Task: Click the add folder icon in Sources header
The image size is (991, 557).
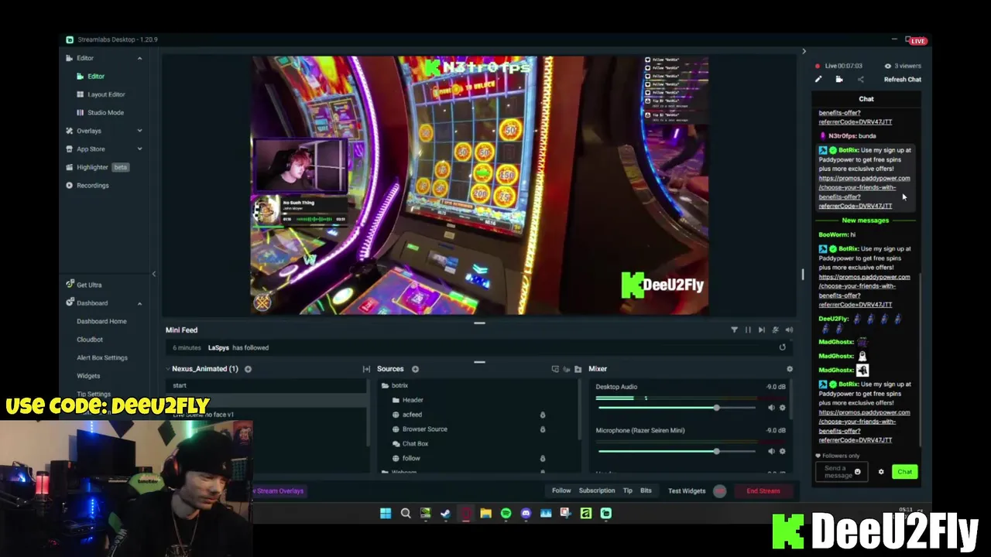Action: [578, 369]
